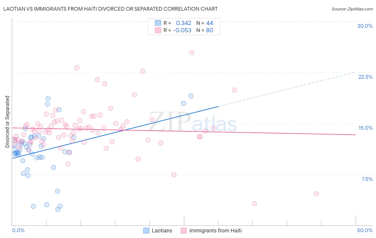This screenshot has width=376, height=238.
Task: Click the ZIPatlas watermark in chart center
Action: tap(193, 121)
